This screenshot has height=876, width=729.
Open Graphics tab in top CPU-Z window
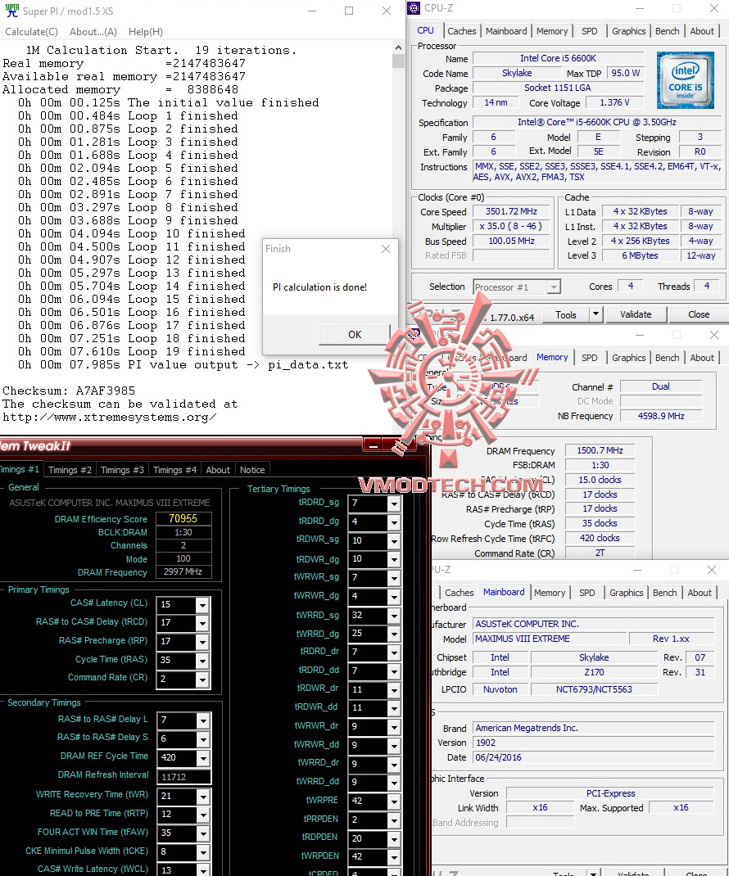pos(628,31)
